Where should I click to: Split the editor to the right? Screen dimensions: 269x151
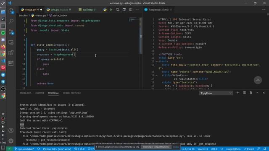coord(131,10)
